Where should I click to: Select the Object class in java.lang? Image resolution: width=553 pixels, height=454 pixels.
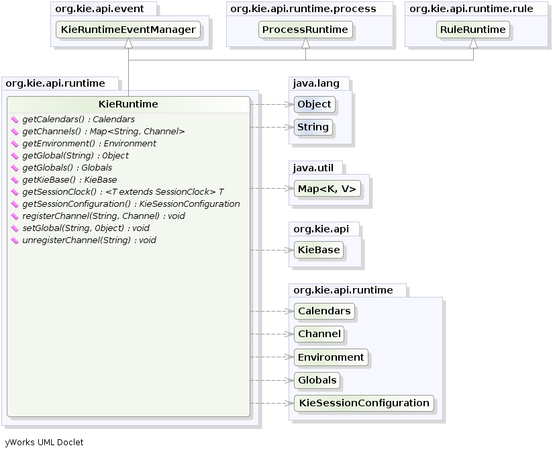(314, 104)
